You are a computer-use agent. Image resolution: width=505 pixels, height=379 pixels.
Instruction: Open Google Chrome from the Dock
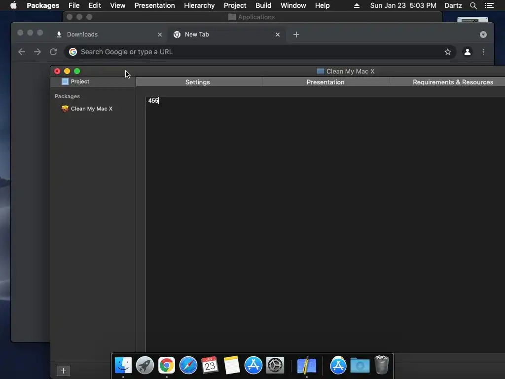167,365
